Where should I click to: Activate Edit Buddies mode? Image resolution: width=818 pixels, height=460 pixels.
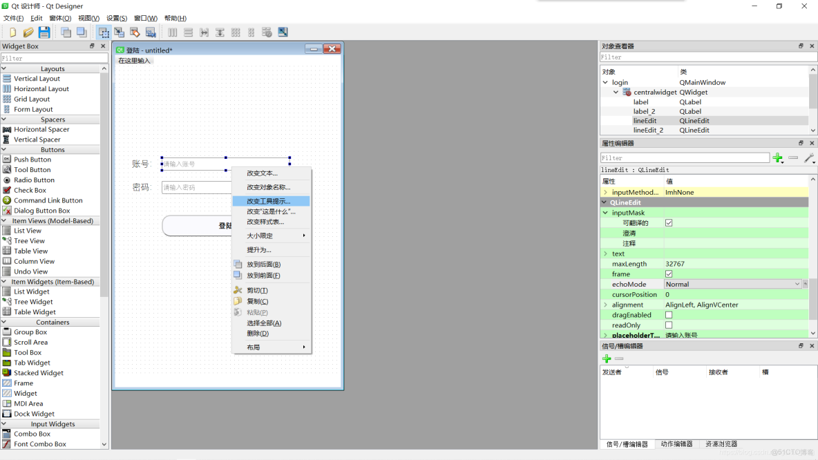134,32
